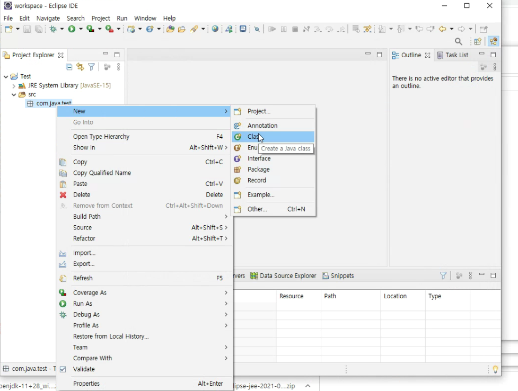The width and height of the screenshot is (518, 391).
Task: Select Other... in the New submenu
Action: [273, 209]
